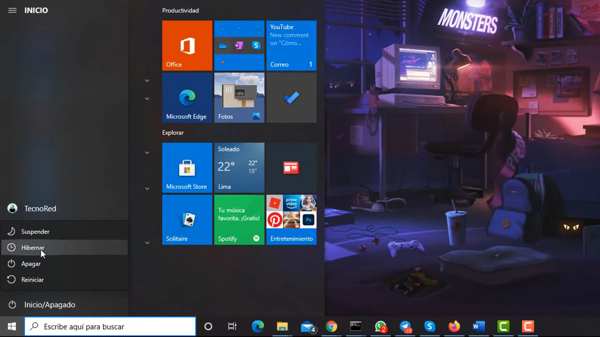600x337 pixels.
Task: Select Suspender from power menu
Action: click(64, 232)
